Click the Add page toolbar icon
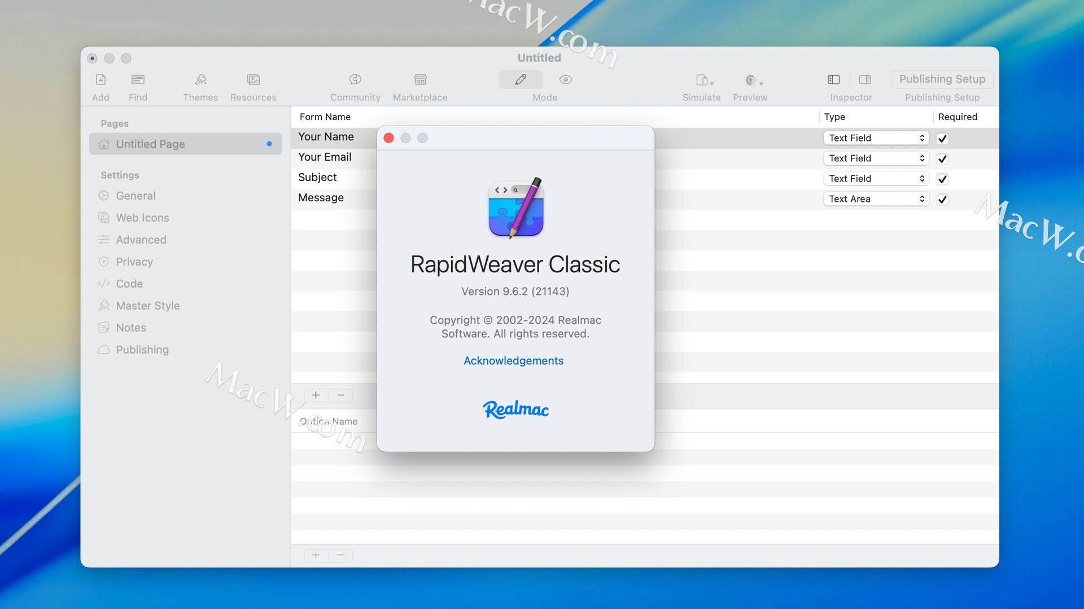This screenshot has width=1084, height=609. (100, 80)
